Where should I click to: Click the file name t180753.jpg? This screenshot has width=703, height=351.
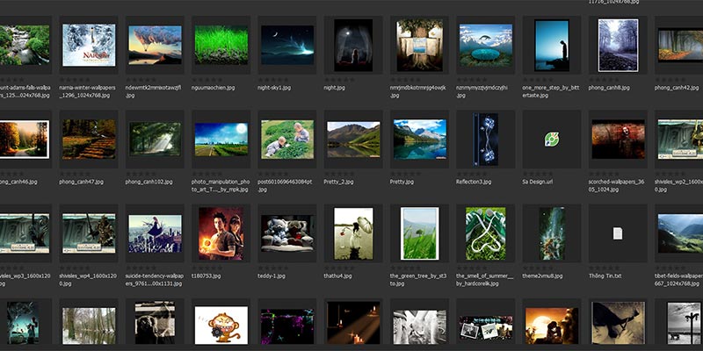[207, 276]
